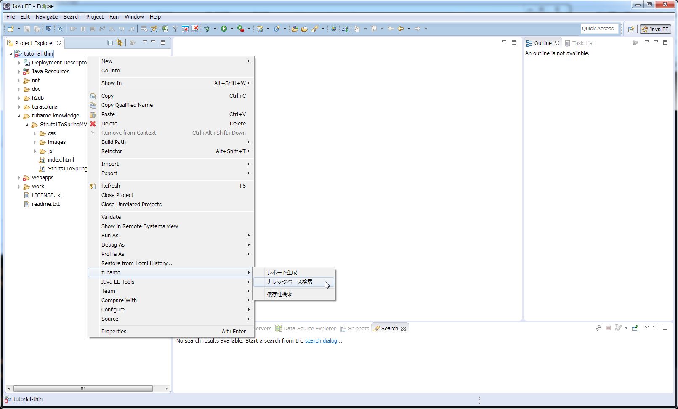Click the Open Task folder icon
This screenshot has width=678, height=409.
point(304,29)
